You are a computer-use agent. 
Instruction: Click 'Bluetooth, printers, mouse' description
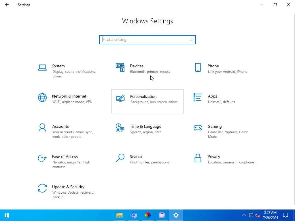[150, 72]
